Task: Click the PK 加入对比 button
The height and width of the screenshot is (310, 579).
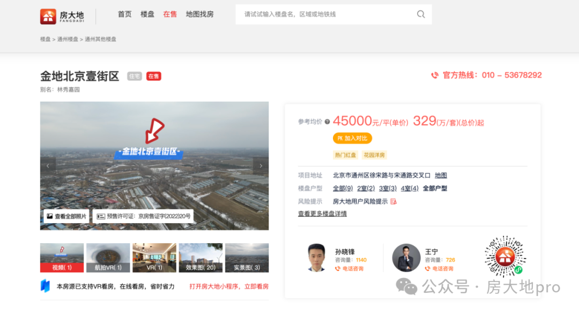Action: [x=352, y=138]
